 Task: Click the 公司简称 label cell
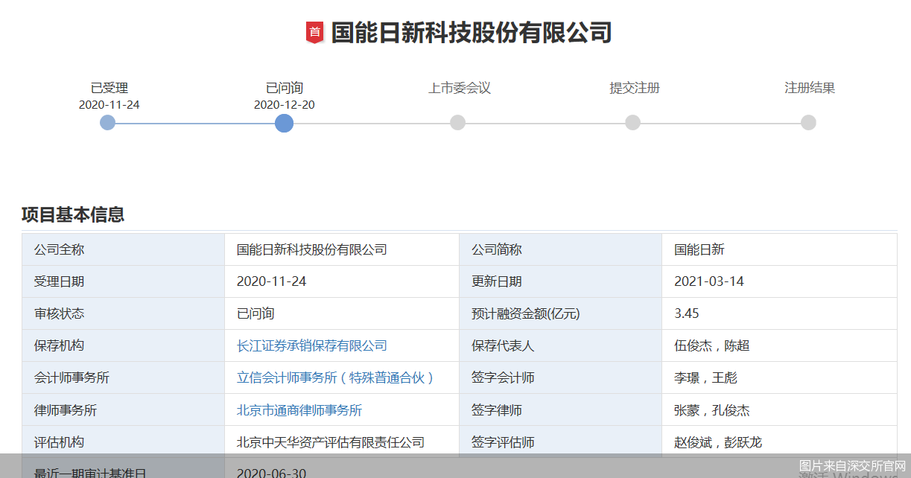pyautogui.click(x=561, y=249)
